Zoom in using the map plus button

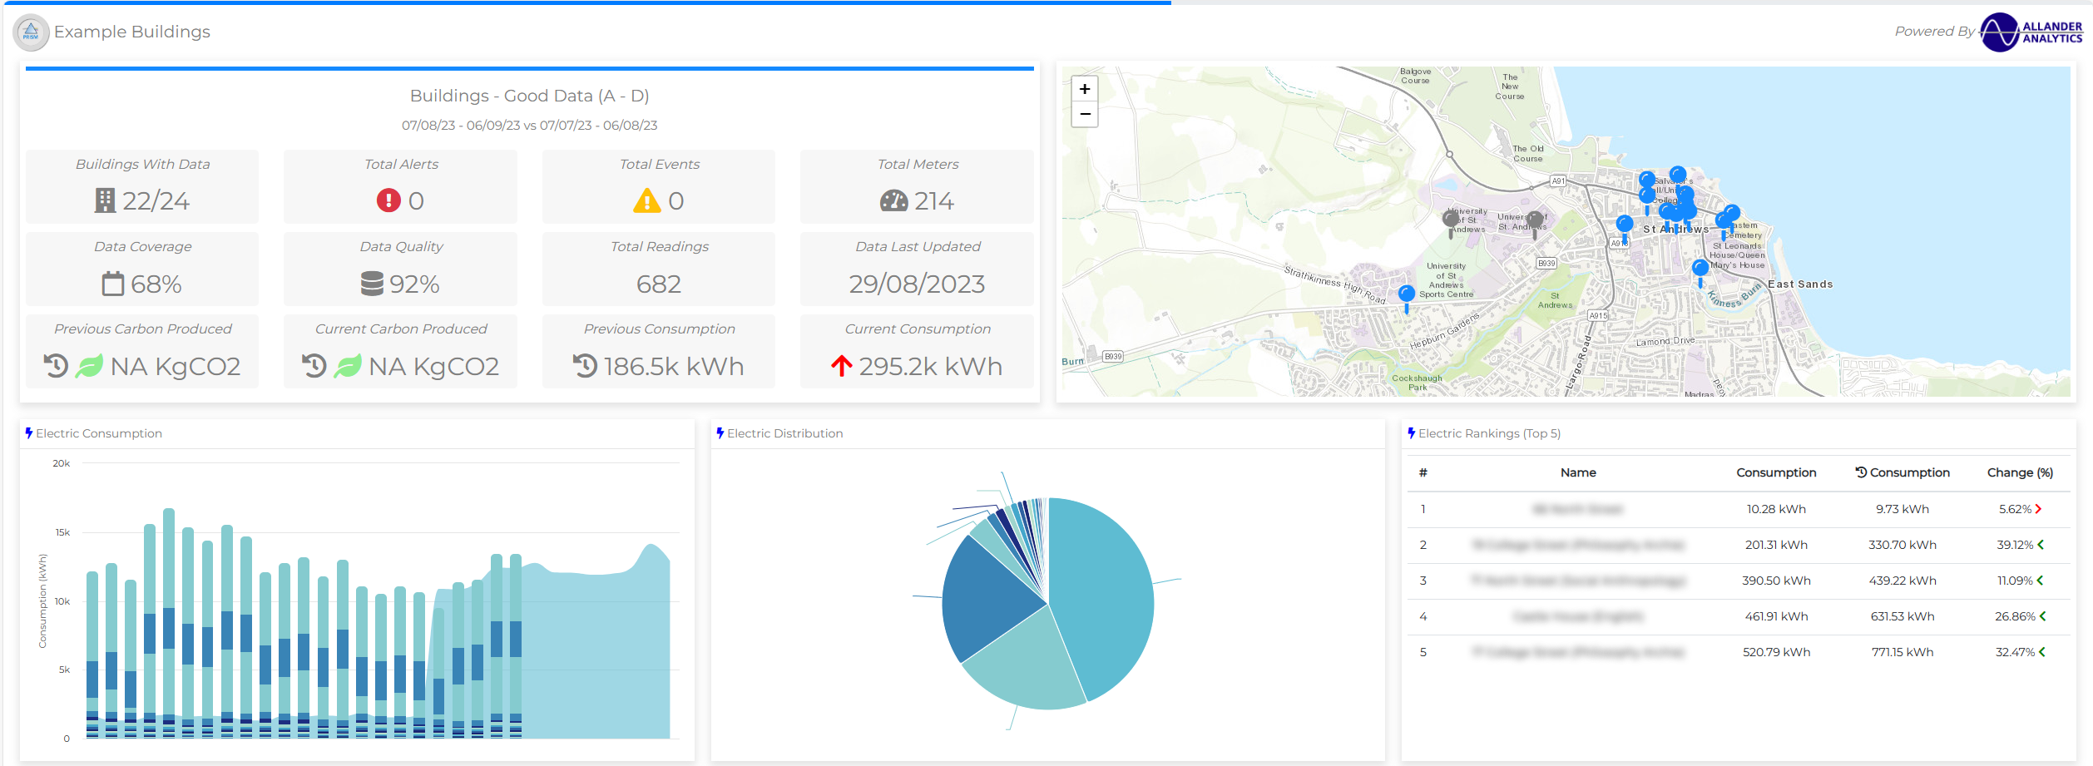(1084, 88)
